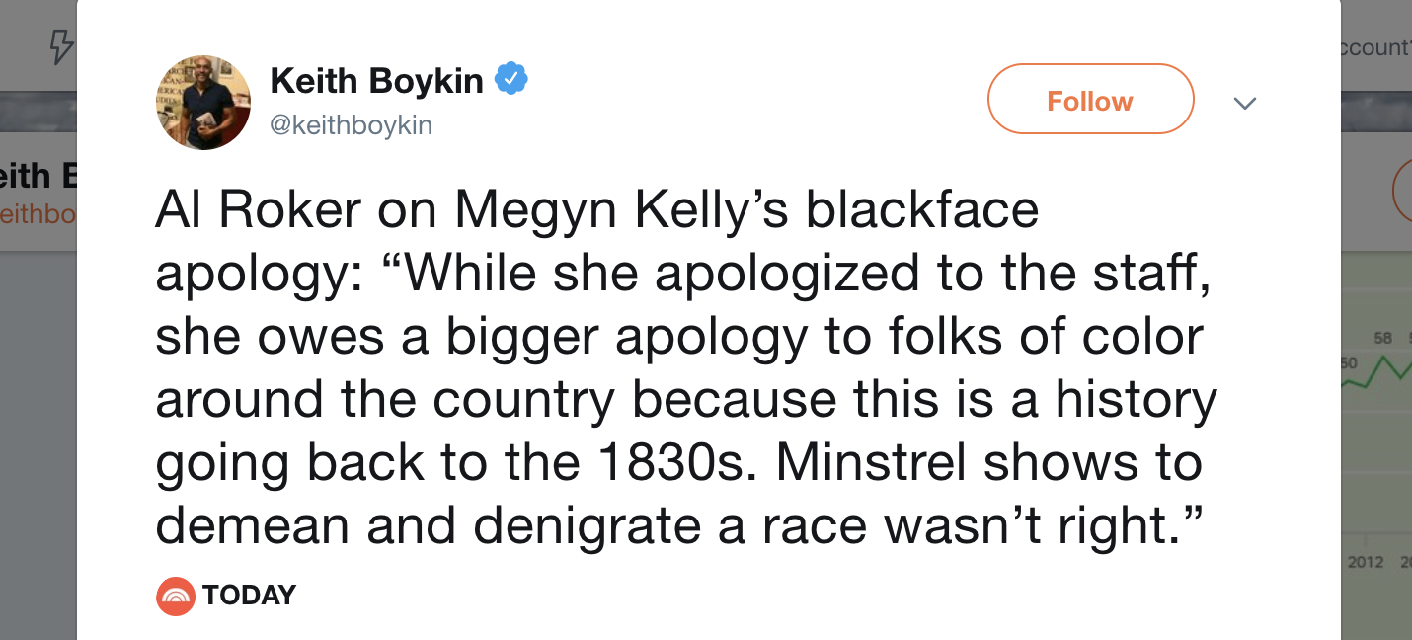Click the blue verified badge
The height and width of the screenshot is (640, 1412).
coord(510,80)
